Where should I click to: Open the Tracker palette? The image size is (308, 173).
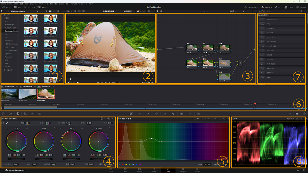tap(165, 114)
